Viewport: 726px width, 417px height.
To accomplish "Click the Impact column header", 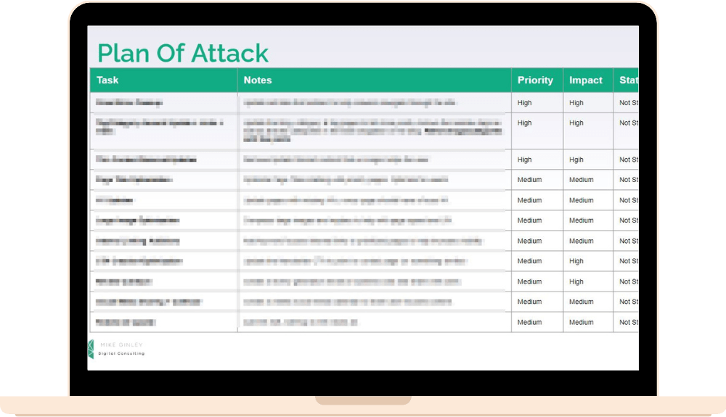I will click(x=586, y=80).
